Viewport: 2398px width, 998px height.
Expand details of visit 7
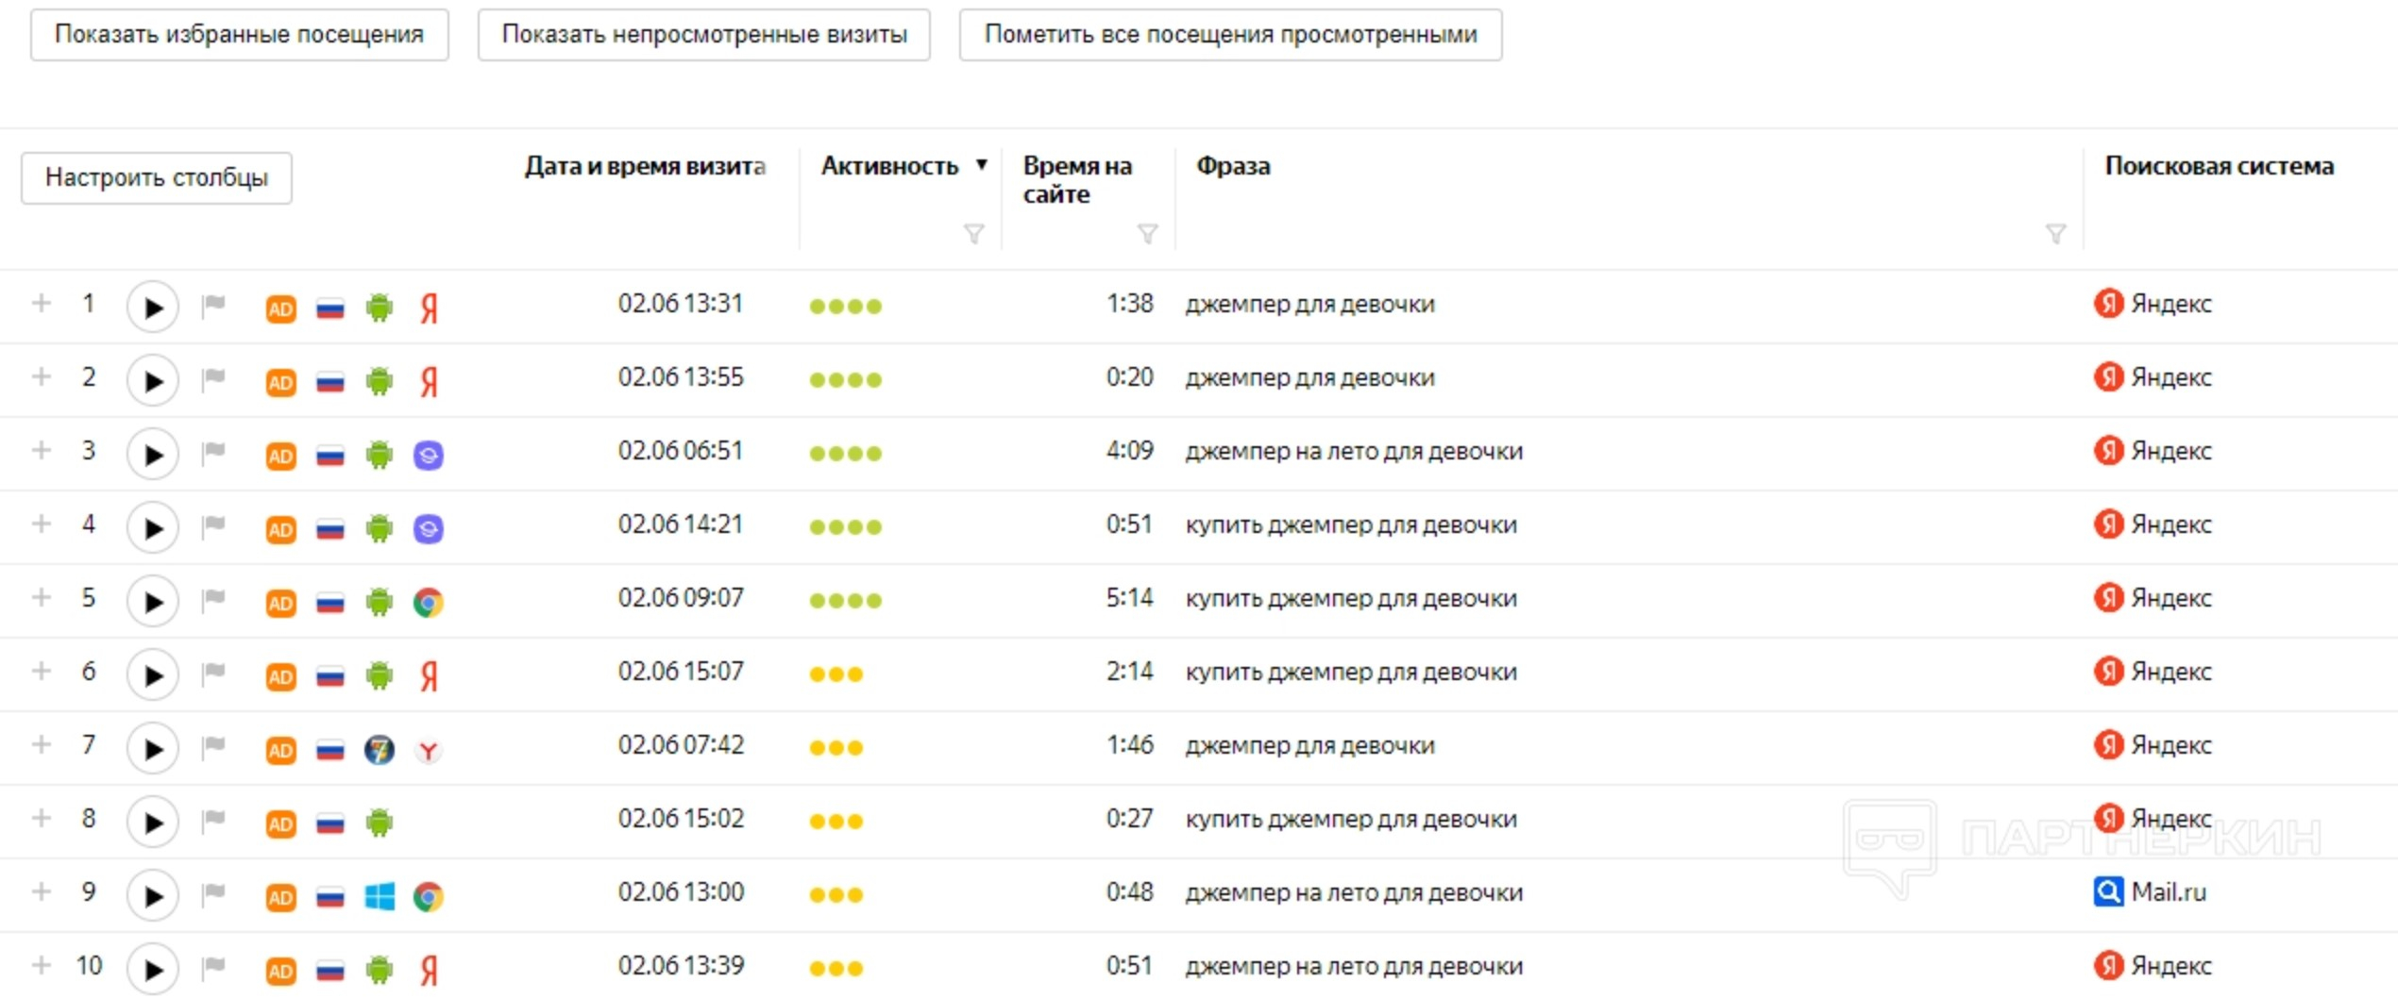(x=41, y=744)
